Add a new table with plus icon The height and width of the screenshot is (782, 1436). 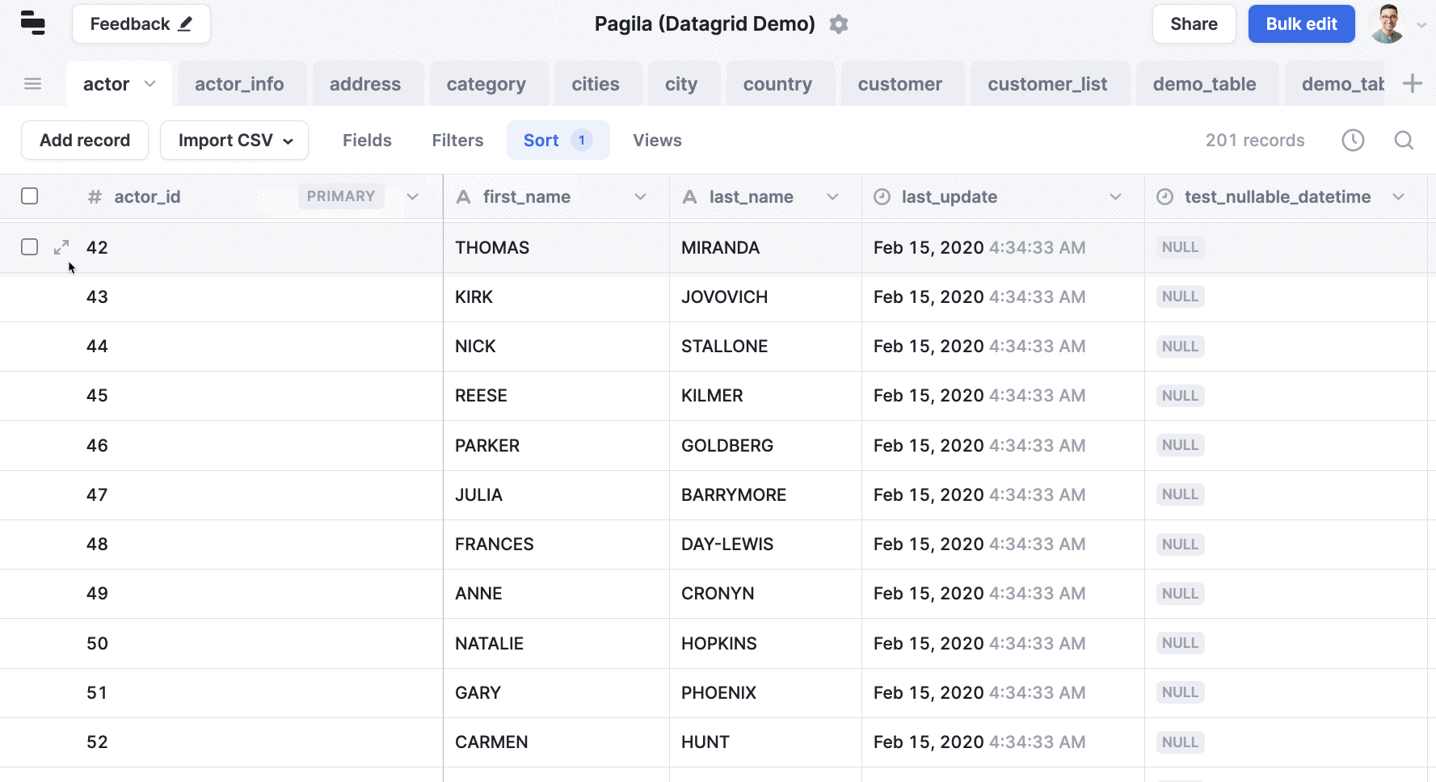tap(1412, 83)
